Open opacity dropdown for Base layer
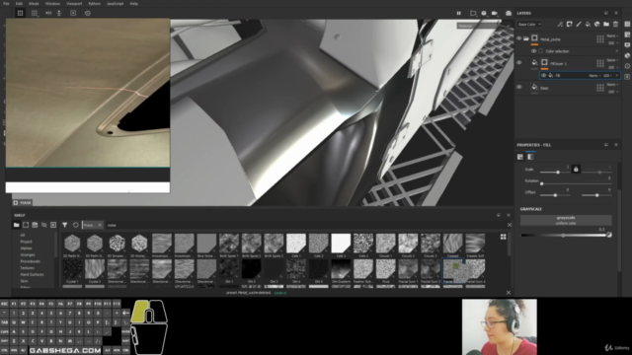Image resolution: width=632 pixels, height=355 pixels. point(612,92)
